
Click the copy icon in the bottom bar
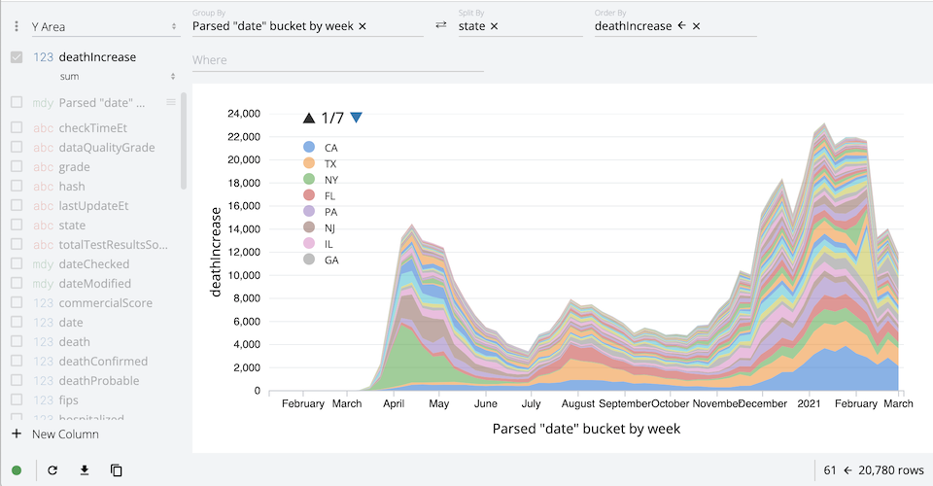pyautogui.click(x=117, y=470)
